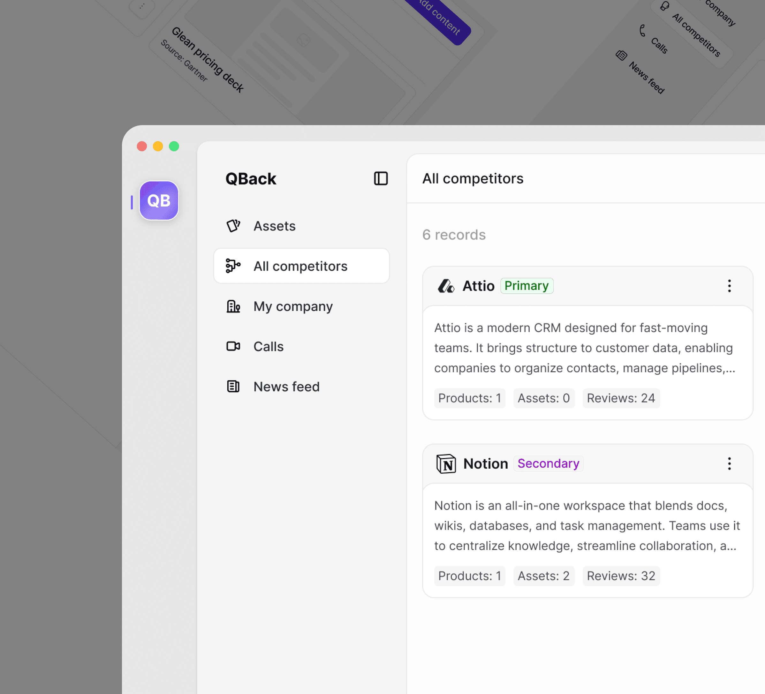Screen dimensions: 765x694
Task: Click the background window News feed icon
Action: click(621, 56)
